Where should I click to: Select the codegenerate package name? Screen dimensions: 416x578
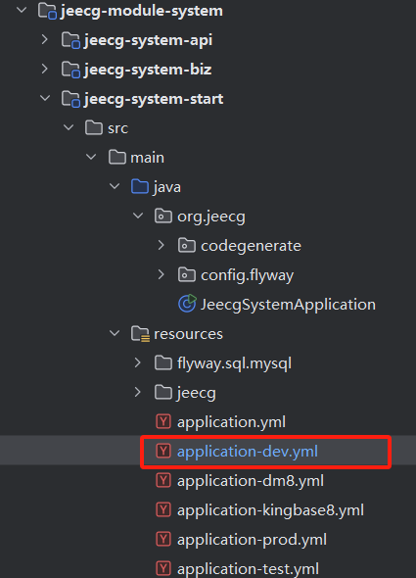coord(251,246)
